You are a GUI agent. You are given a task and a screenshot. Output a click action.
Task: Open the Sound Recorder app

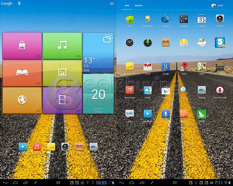pyautogui.click(x=220, y=91)
